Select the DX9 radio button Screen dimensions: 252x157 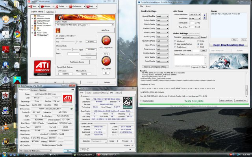[x=198, y=44]
